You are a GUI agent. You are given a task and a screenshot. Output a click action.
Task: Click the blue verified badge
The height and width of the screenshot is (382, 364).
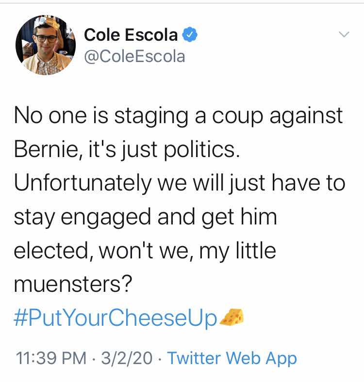[189, 35]
